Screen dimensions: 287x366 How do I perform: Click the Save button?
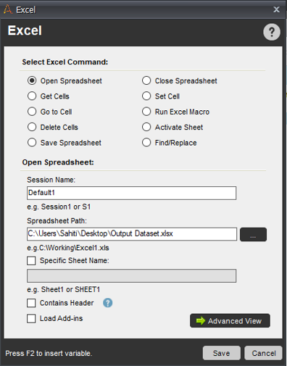point(222,353)
